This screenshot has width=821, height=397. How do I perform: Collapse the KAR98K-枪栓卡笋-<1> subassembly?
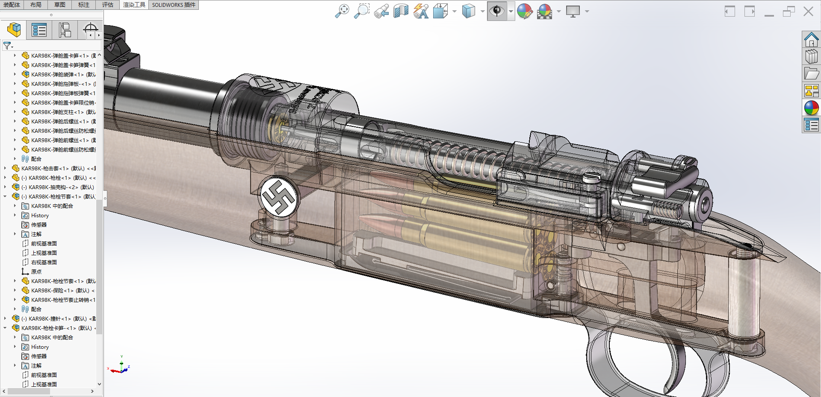5,328
